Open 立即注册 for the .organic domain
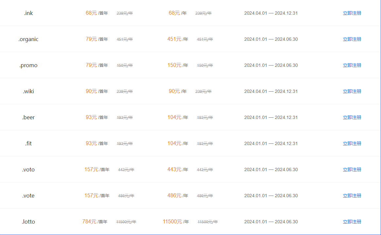Screen dimensions: 381x235 click(x=352, y=39)
